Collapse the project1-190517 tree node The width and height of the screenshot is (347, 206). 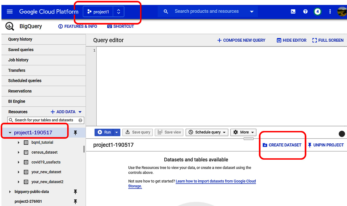pos(10,133)
